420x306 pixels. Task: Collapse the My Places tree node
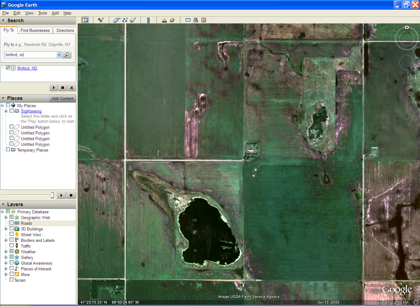tap(2, 105)
